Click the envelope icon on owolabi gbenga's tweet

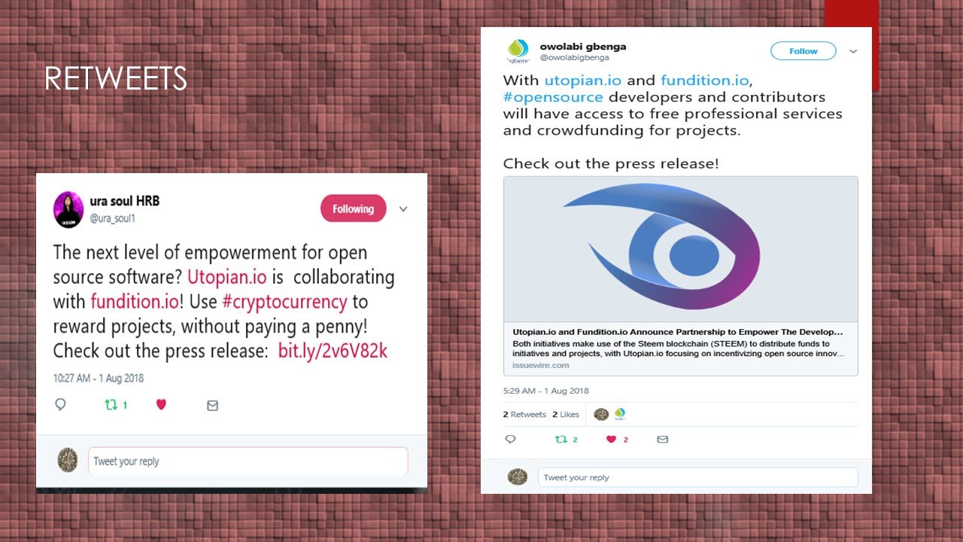point(662,439)
